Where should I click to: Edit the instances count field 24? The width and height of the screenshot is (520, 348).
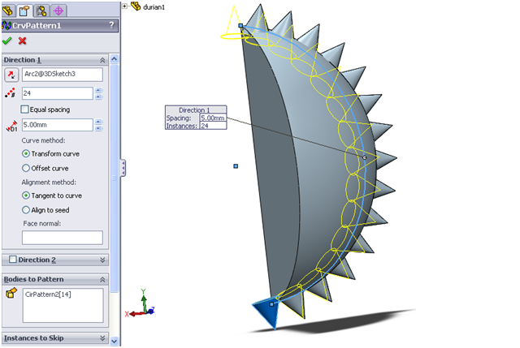click(58, 93)
